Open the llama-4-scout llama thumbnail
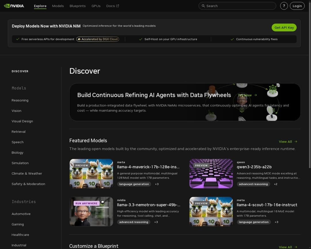The height and width of the screenshot is (249, 311). click(211, 212)
